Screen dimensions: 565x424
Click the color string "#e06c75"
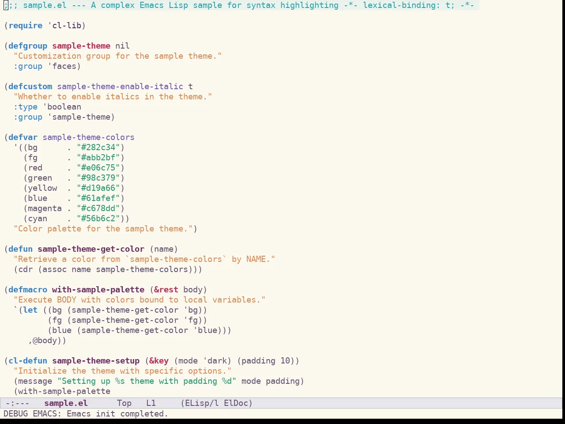98,168
